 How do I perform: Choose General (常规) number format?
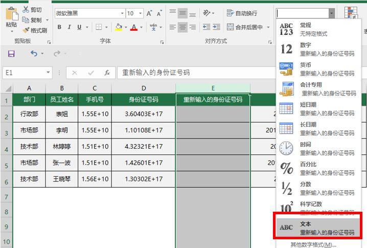(x=318, y=30)
